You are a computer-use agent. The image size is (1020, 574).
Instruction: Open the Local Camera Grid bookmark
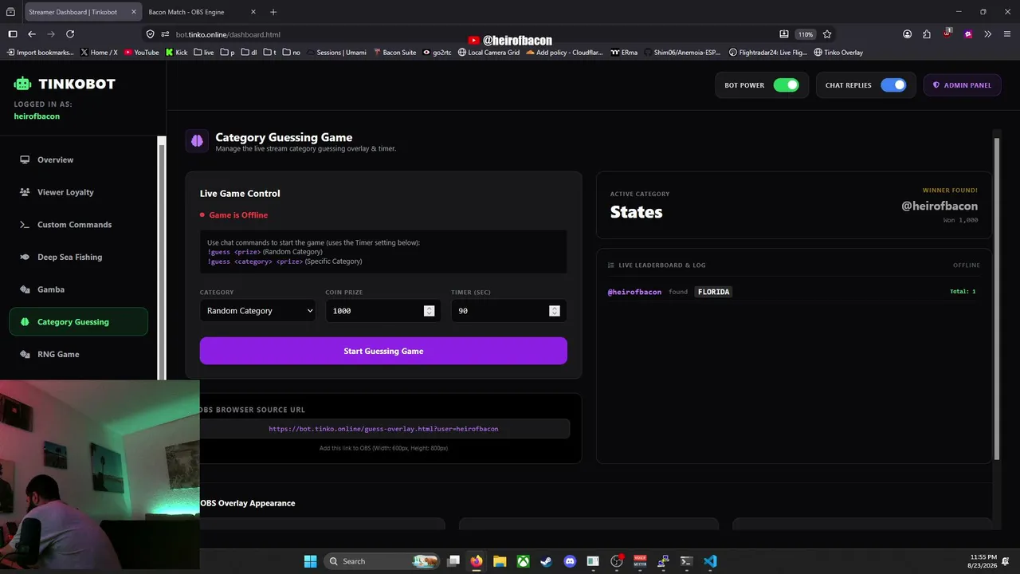pyautogui.click(x=488, y=53)
